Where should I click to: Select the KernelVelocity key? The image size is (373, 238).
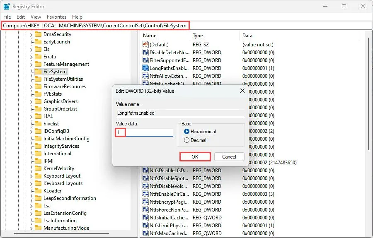pyautogui.click(x=59, y=168)
